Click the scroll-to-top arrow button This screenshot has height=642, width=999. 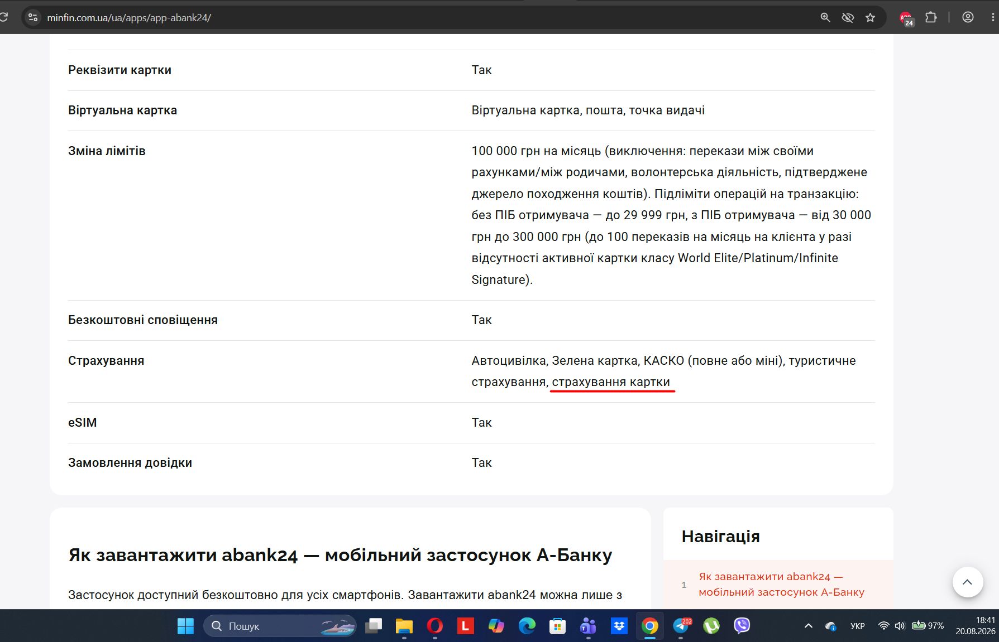coord(967,582)
